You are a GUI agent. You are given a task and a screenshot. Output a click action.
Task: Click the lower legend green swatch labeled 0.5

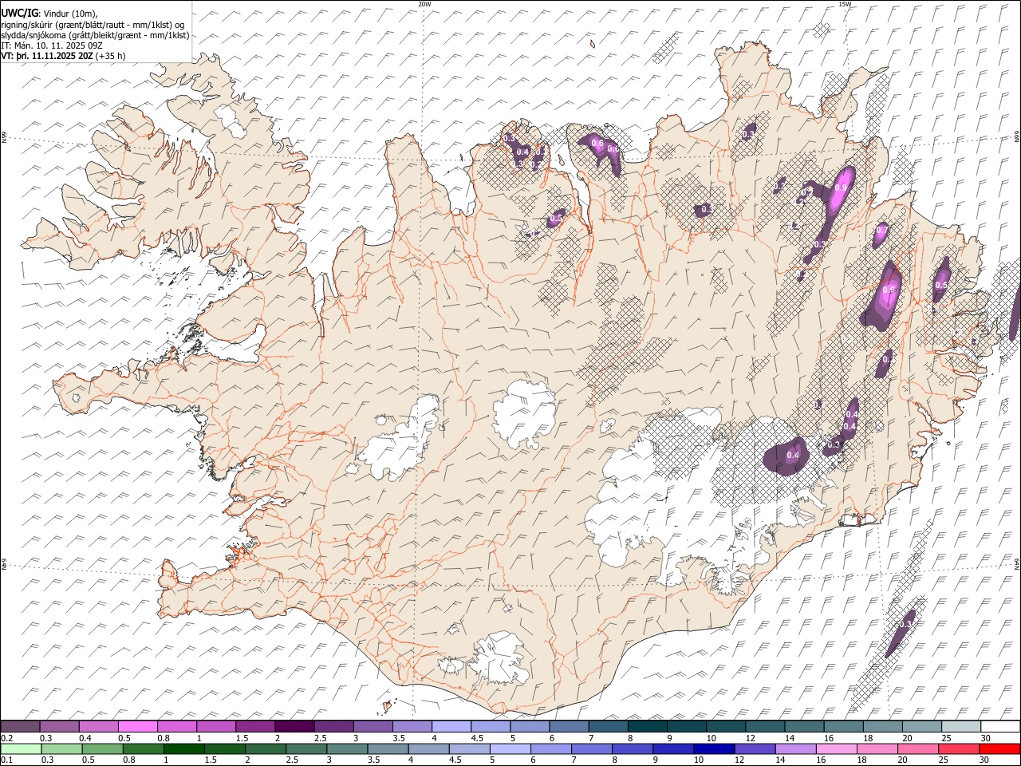point(102,748)
